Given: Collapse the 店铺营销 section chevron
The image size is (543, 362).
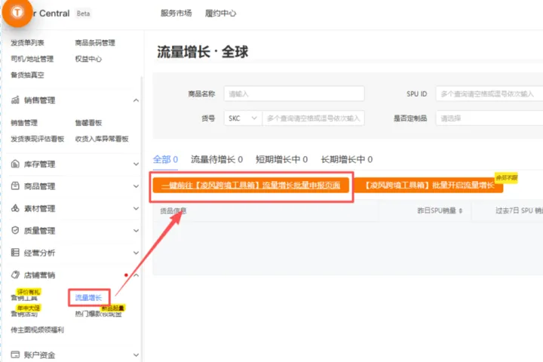Looking at the screenshot, I should click(136, 275).
